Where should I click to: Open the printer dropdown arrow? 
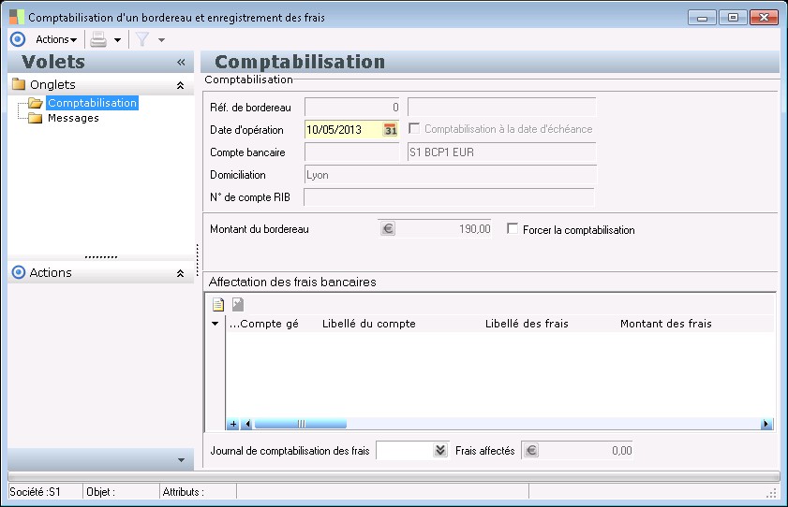pos(118,39)
